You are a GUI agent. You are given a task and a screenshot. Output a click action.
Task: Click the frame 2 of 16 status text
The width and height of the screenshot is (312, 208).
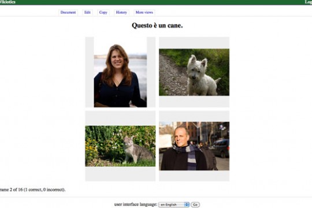[32, 190]
